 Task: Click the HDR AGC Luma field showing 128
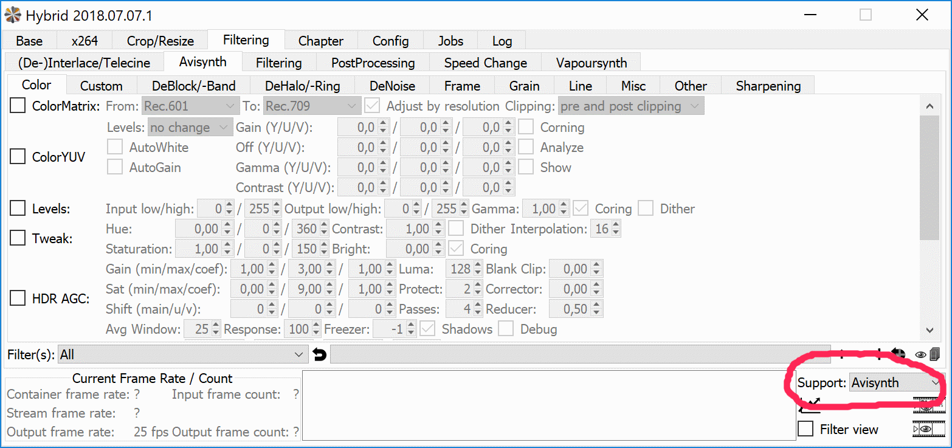464,269
